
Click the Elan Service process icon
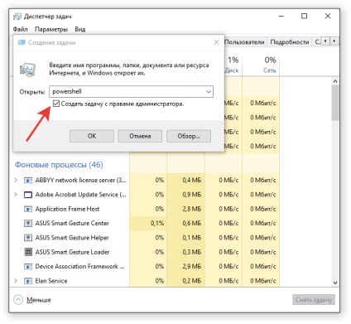(x=28, y=281)
